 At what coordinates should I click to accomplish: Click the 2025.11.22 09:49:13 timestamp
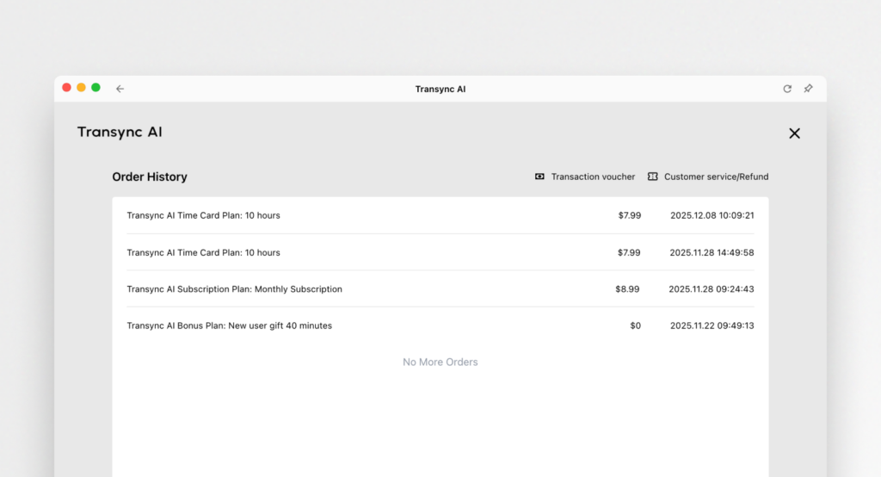click(712, 325)
